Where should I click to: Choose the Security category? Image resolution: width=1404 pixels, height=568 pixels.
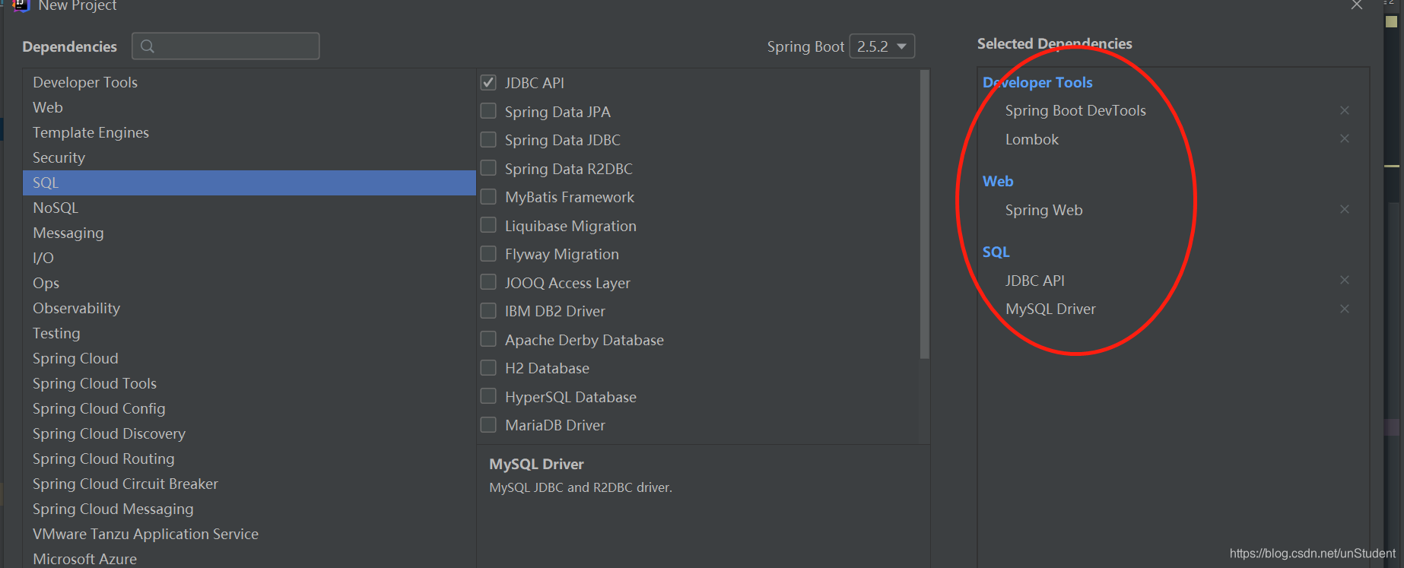coord(249,157)
